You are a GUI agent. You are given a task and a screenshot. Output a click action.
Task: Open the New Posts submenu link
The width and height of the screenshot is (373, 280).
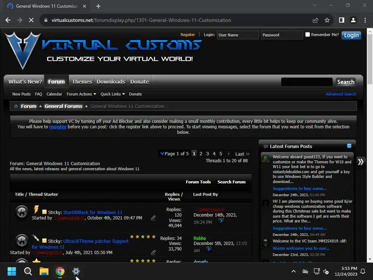pos(21,94)
